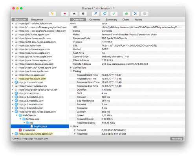Click the broom Clear Session toolbar icon
Viewport: 196px width, 157px height.
[52, 14]
